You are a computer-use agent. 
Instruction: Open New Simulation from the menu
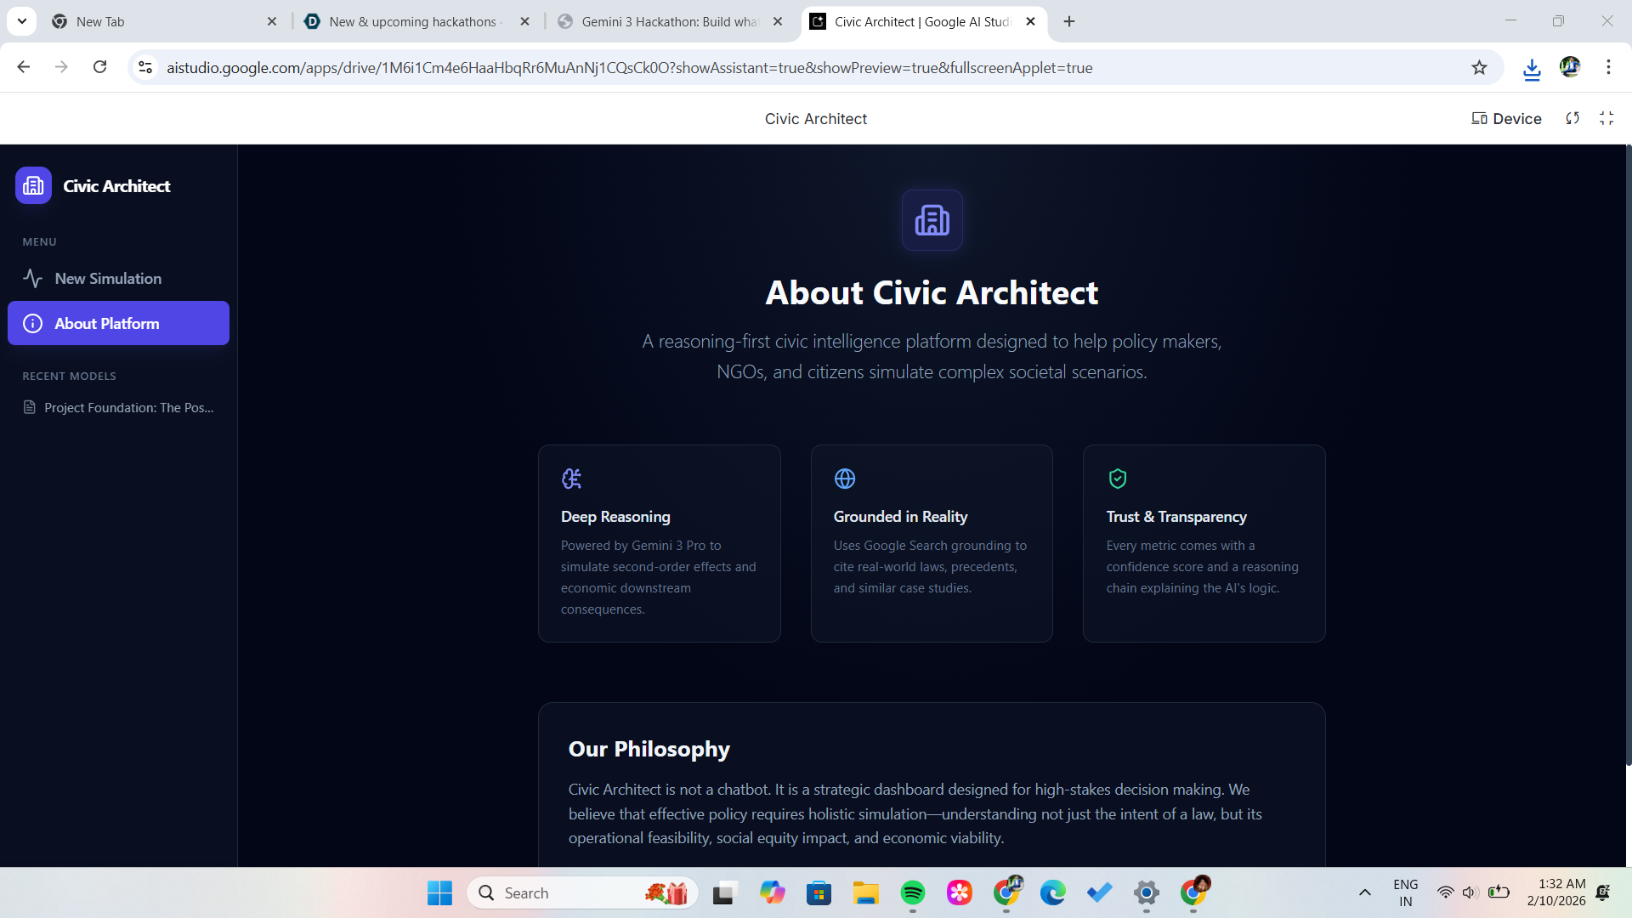click(108, 279)
